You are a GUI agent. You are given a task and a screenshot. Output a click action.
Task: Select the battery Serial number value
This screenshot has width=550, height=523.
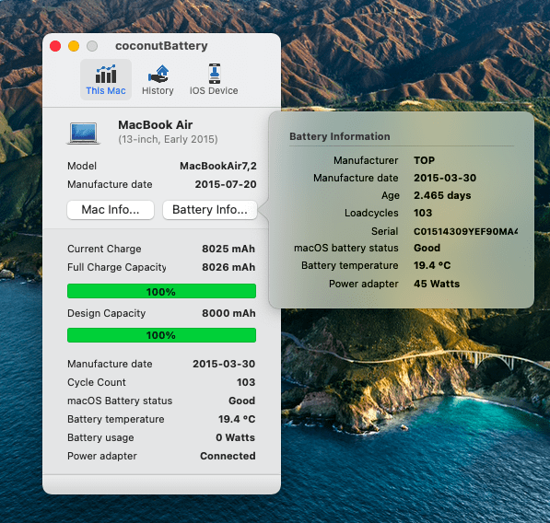pyautogui.click(x=465, y=231)
